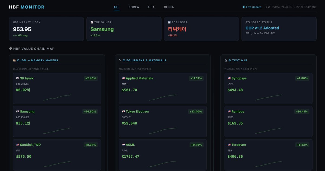Click the +11.57% badge on Applied Materials
Screen dimensions: 325x171
(196, 78)
